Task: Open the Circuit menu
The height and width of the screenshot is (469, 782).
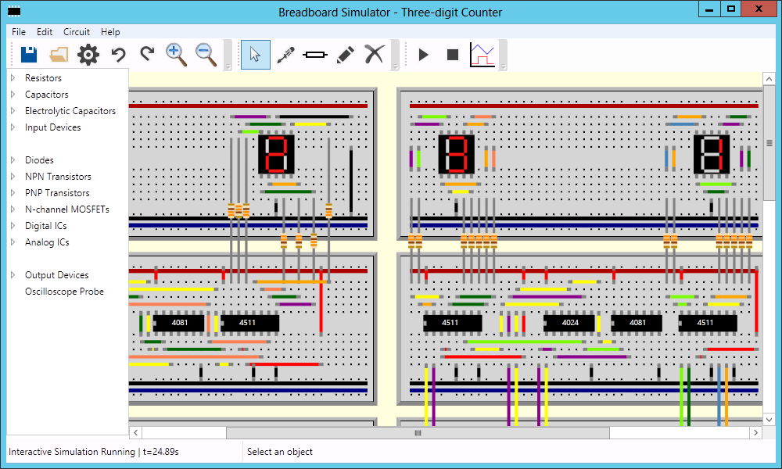Action: pos(77,32)
